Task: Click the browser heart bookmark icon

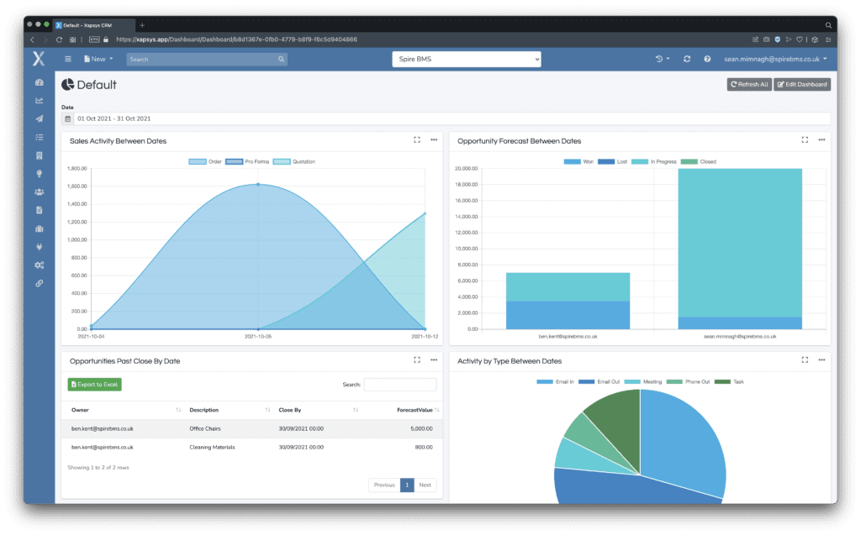Action: (800, 39)
